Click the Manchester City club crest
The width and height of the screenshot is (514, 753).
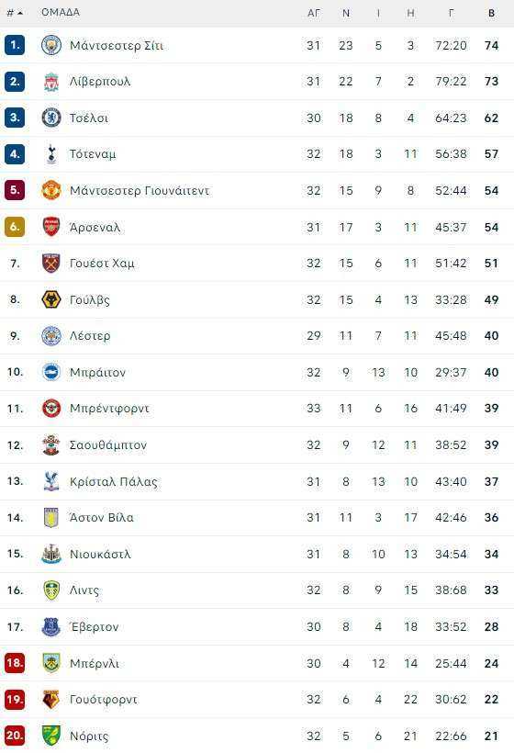coord(50,45)
